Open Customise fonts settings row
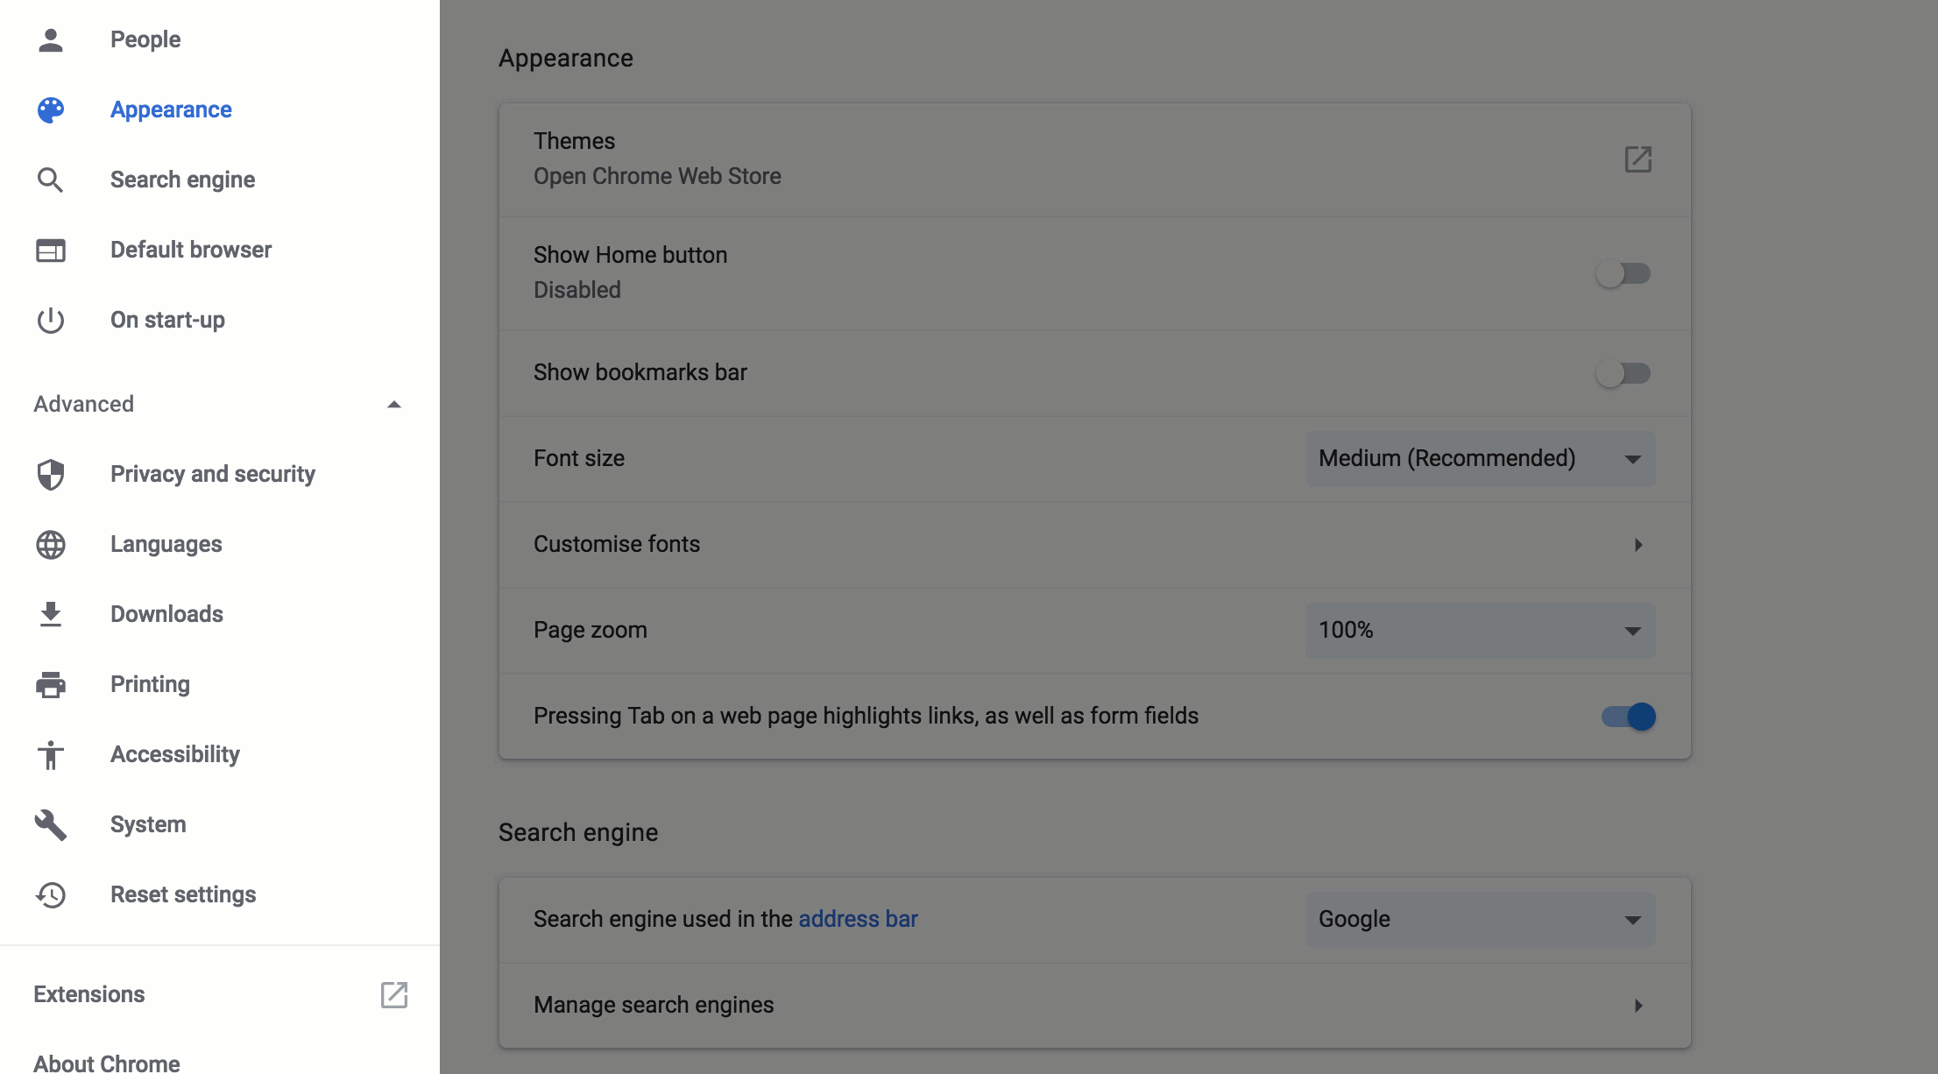 1094,544
